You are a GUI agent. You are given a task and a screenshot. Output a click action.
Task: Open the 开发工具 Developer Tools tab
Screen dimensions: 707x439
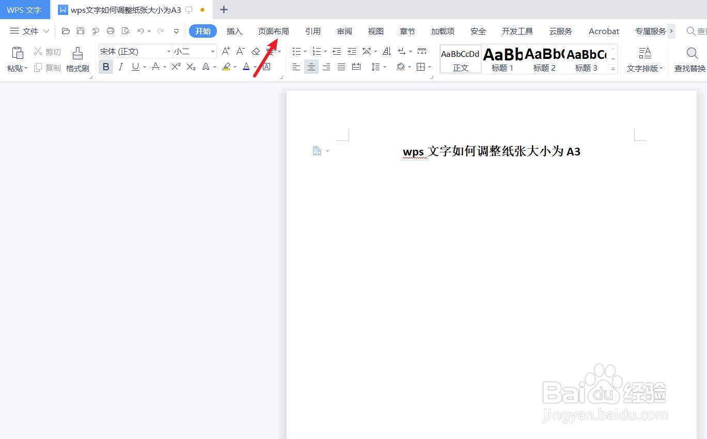pos(517,31)
